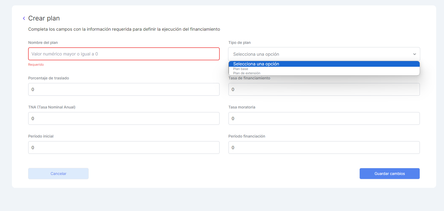This screenshot has width=444, height=211.
Task: Click the Guardar cambios button
Action: tap(389, 174)
